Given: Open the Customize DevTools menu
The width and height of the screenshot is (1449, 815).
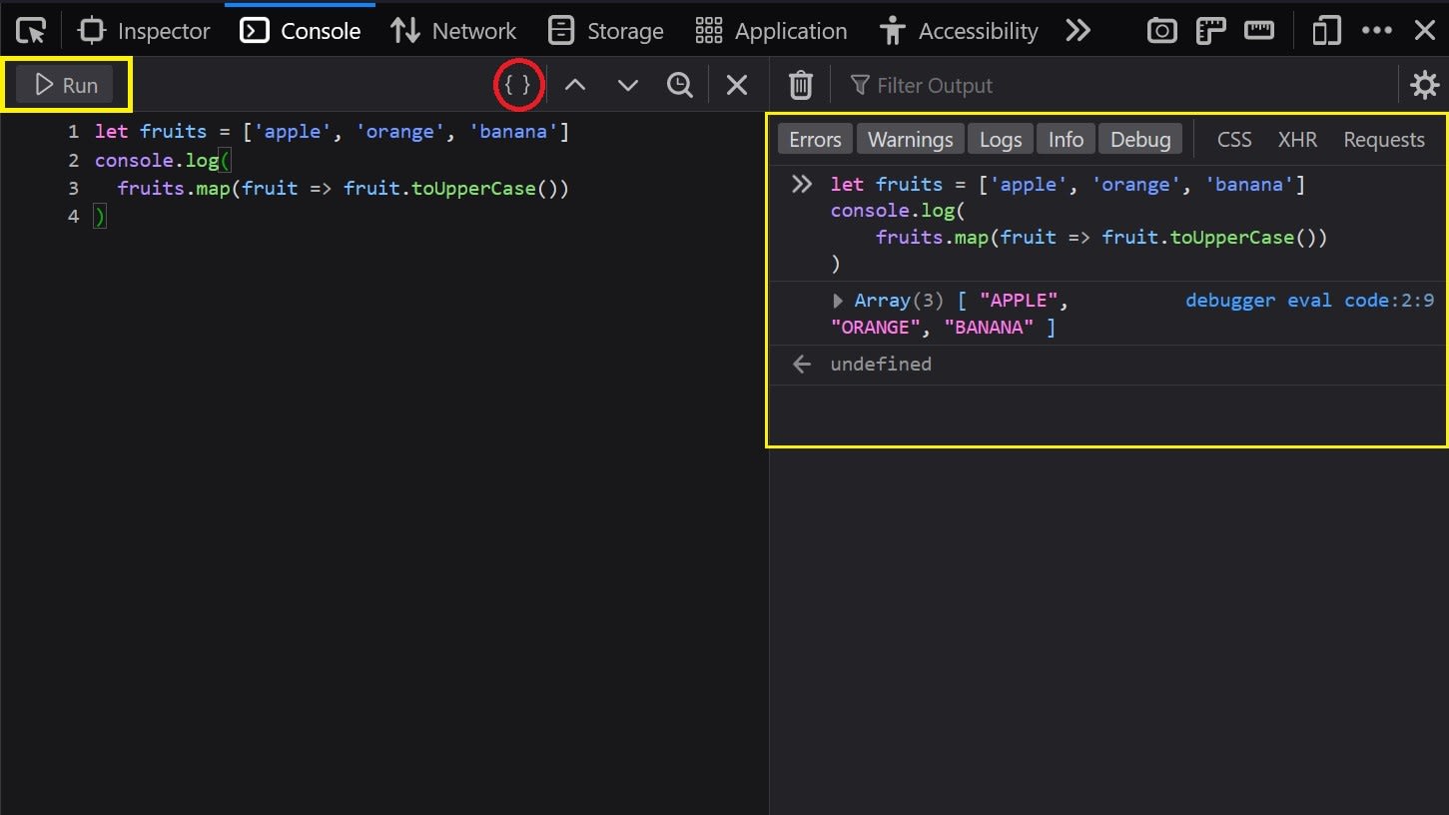Looking at the screenshot, I should (1377, 30).
